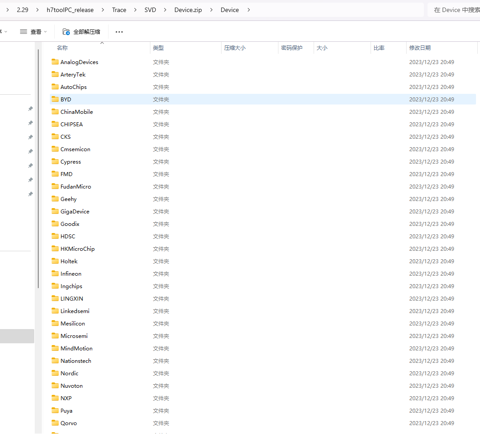
Task: Click the Qorvo folder icon
Action: 55,423
